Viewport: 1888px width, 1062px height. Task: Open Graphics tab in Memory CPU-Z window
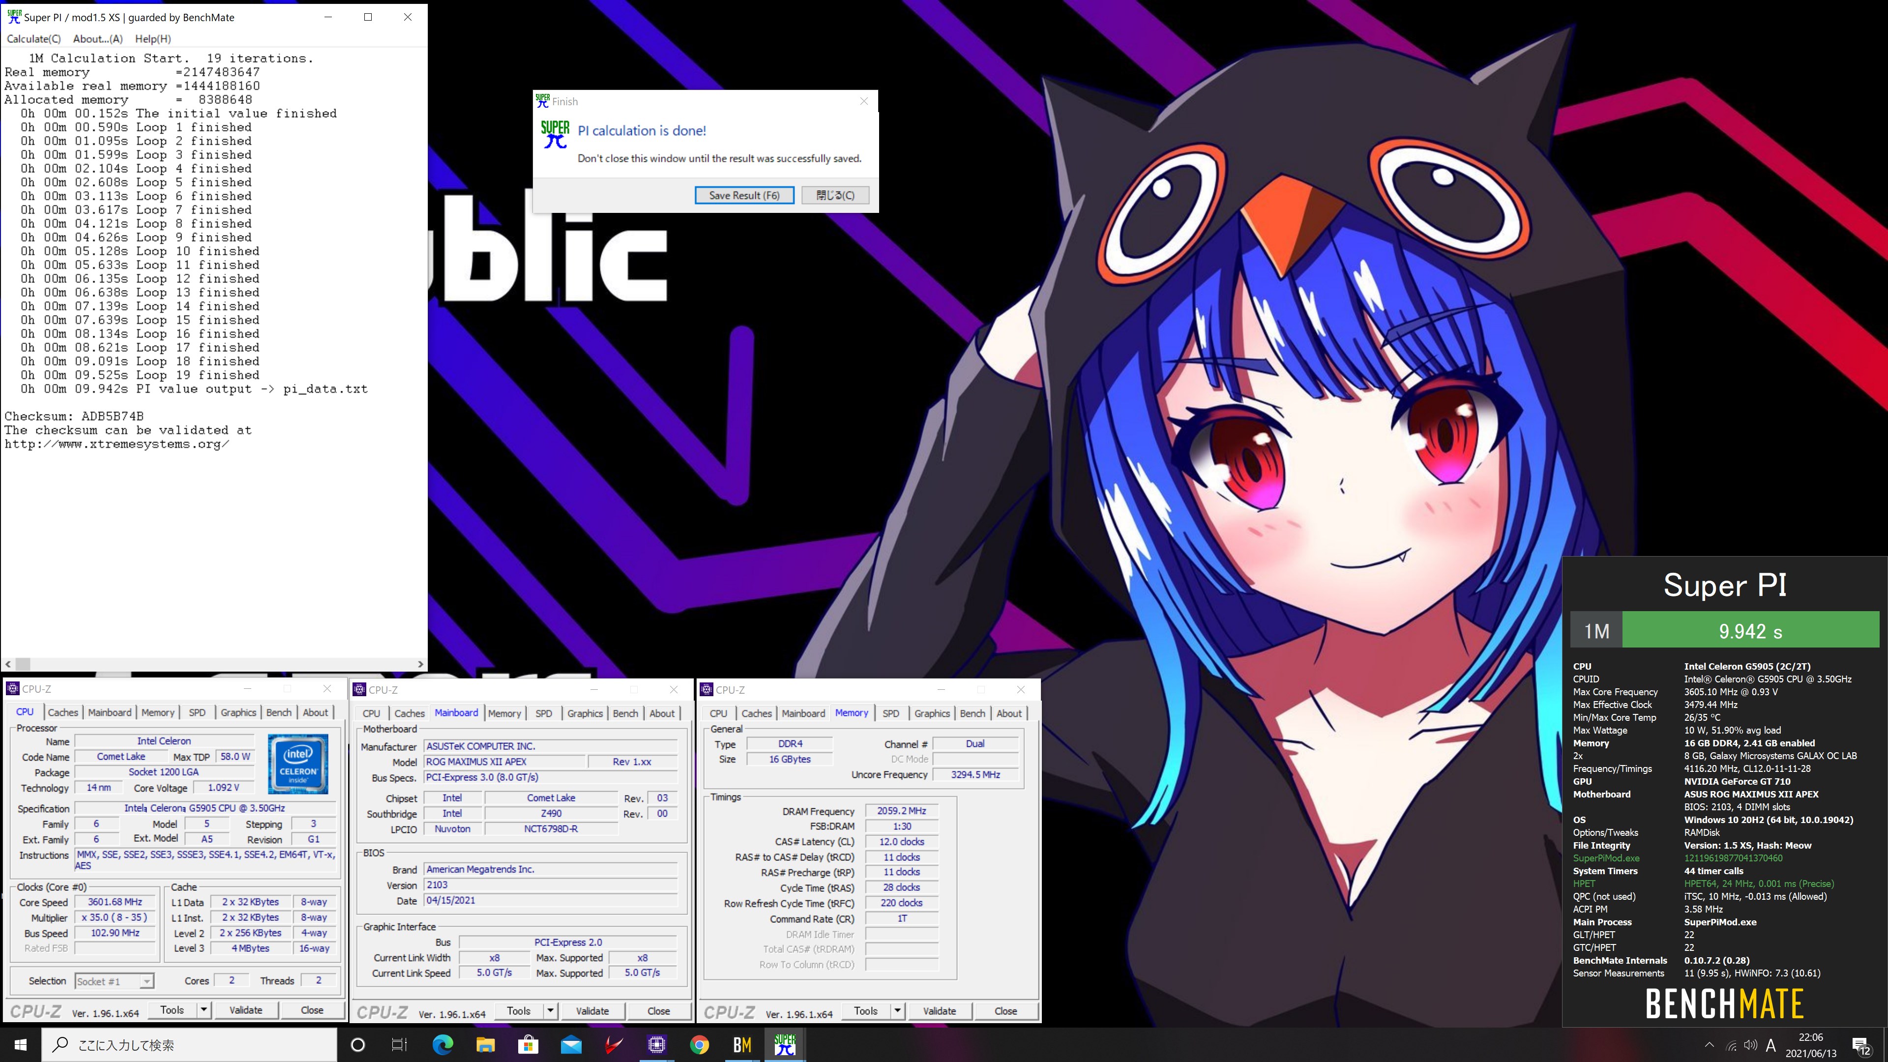pyautogui.click(x=932, y=713)
